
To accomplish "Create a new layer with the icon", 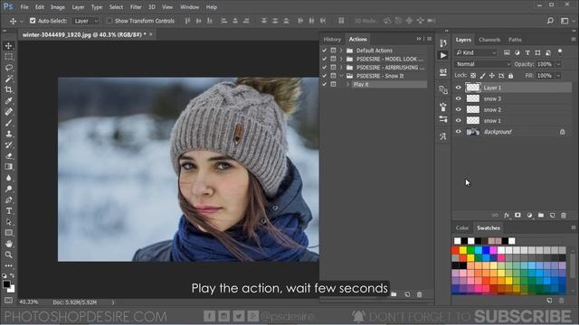I will (x=552, y=215).
